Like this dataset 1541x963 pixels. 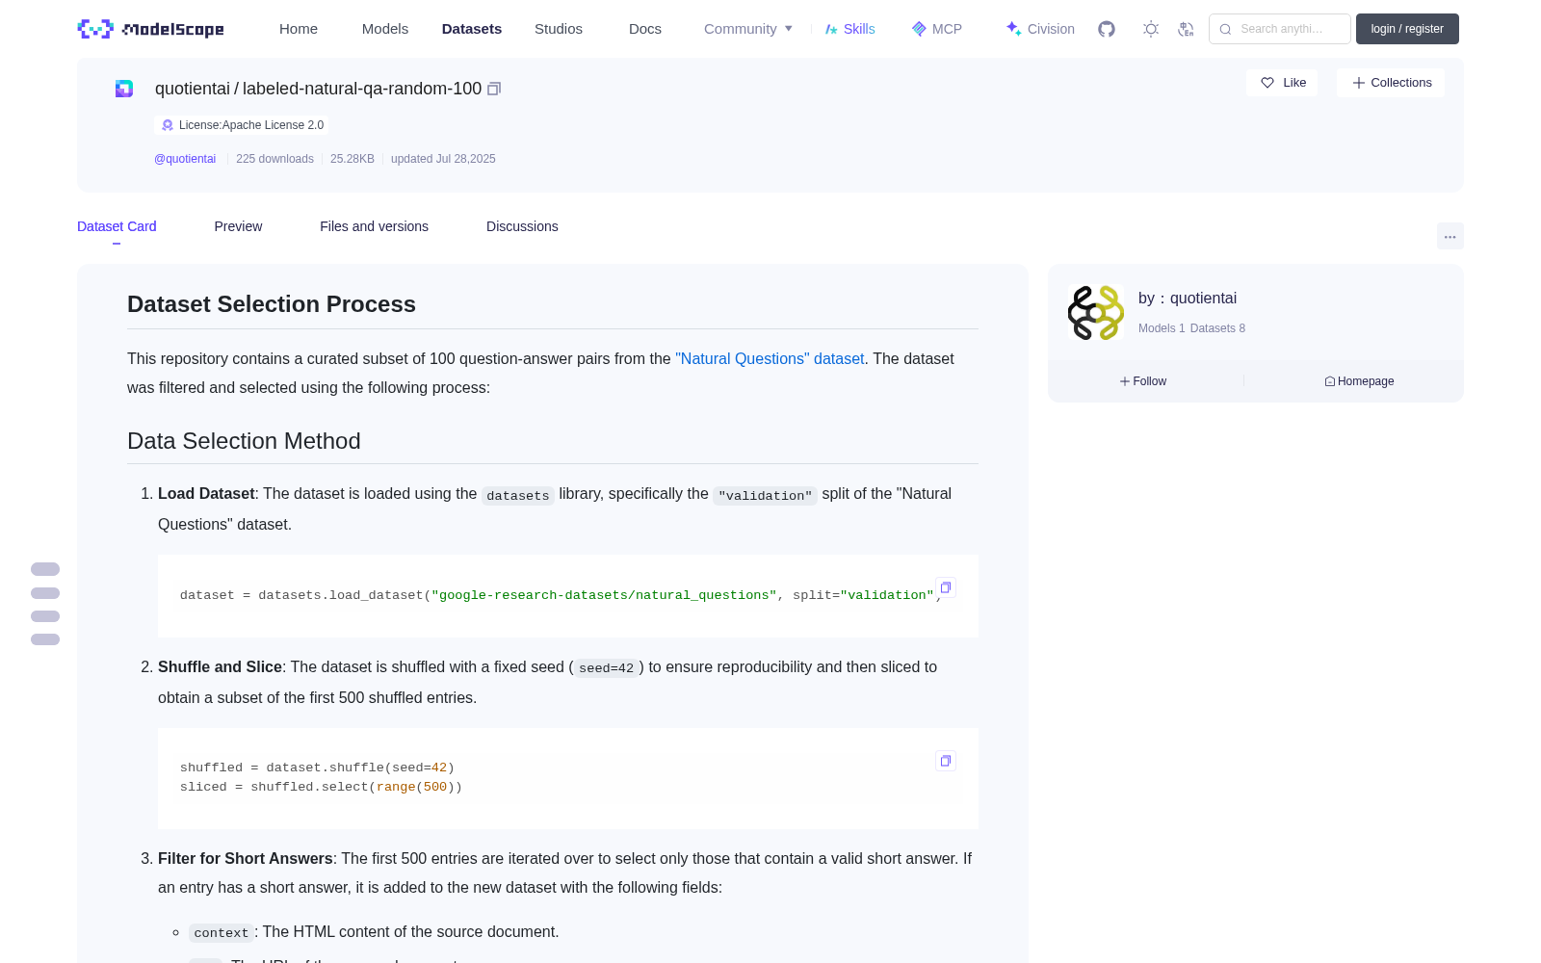1282,83
